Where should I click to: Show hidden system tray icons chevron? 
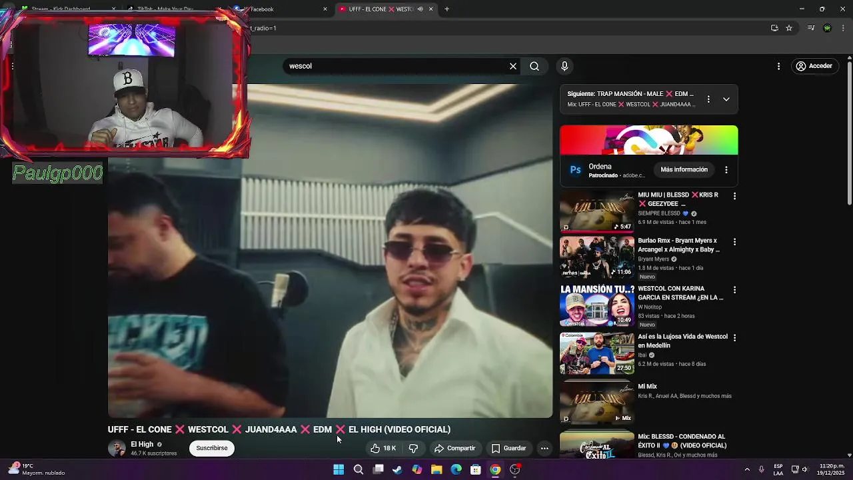click(x=747, y=470)
